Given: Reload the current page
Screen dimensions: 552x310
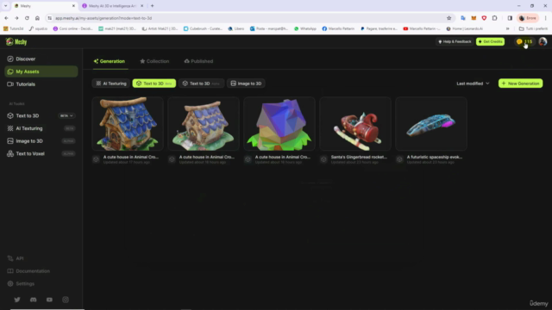Looking at the screenshot, I should pyautogui.click(x=27, y=18).
